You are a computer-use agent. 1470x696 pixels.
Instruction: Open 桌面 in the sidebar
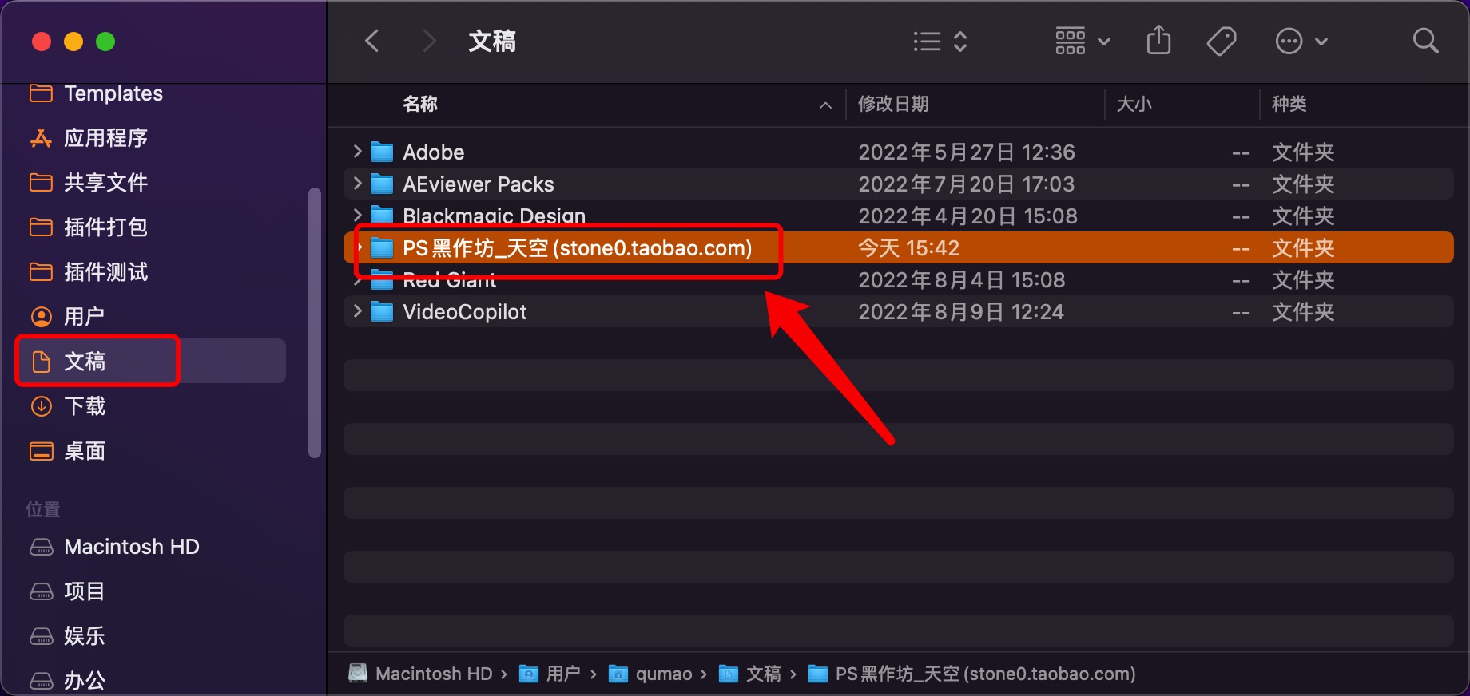(x=84, y=451)
